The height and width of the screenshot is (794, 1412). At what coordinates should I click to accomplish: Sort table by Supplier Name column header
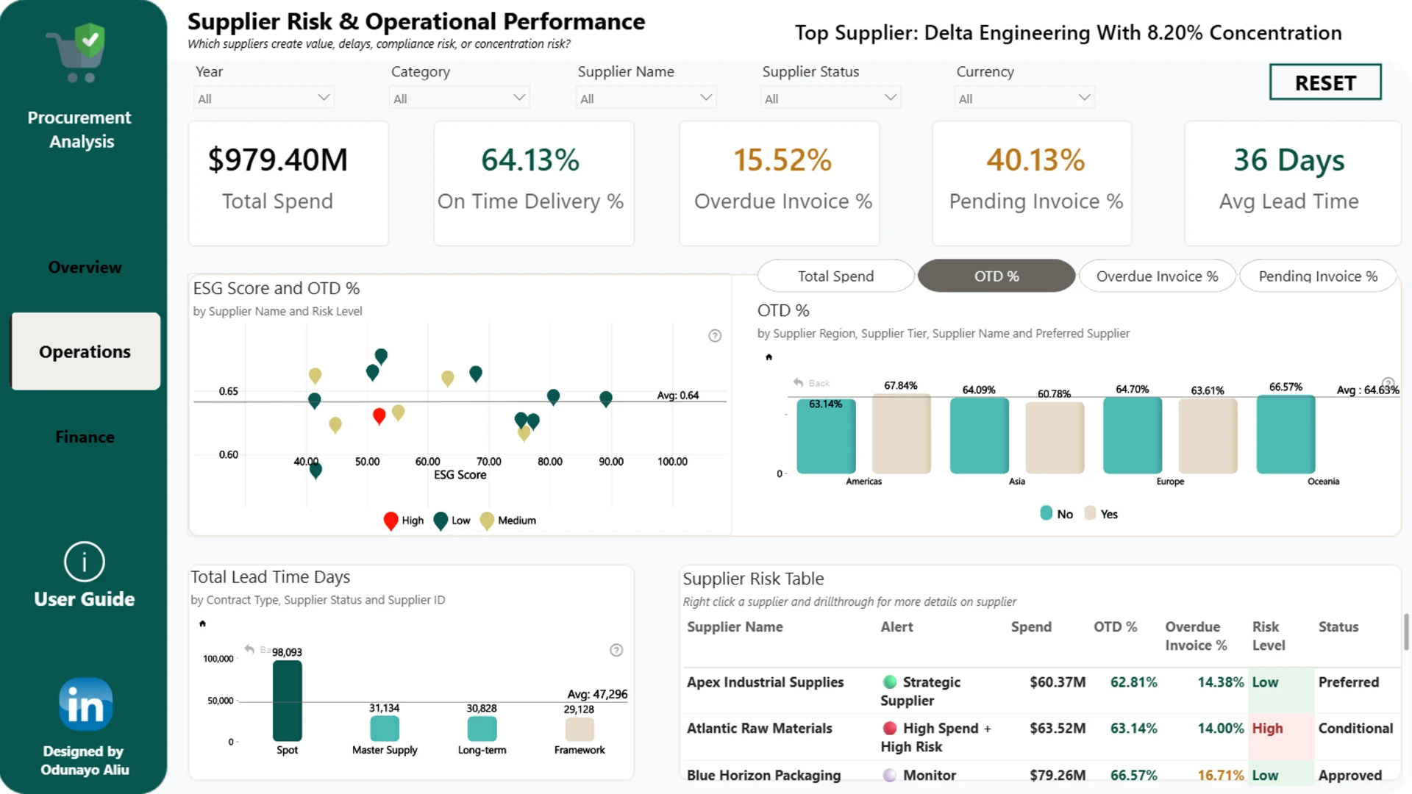(x=735, y=627)
